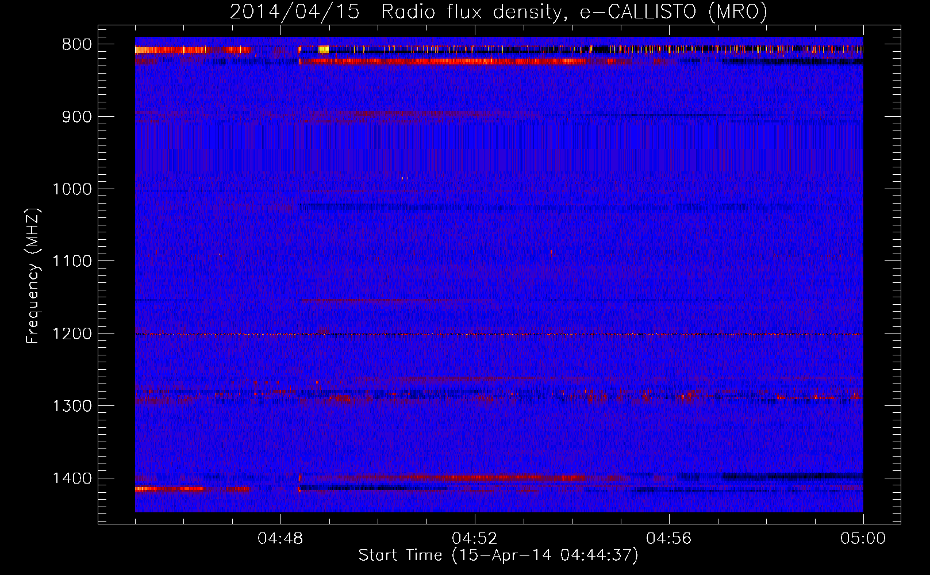
Task: Click the thin red line at 1200 MHz
Action: (x=499, y=334)
